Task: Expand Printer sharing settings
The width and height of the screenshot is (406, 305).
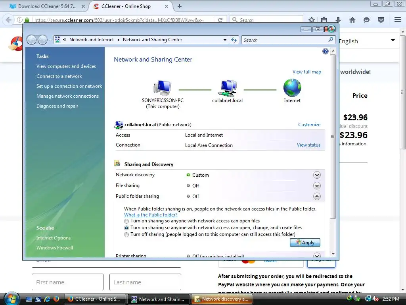Action: pos(317,255)
